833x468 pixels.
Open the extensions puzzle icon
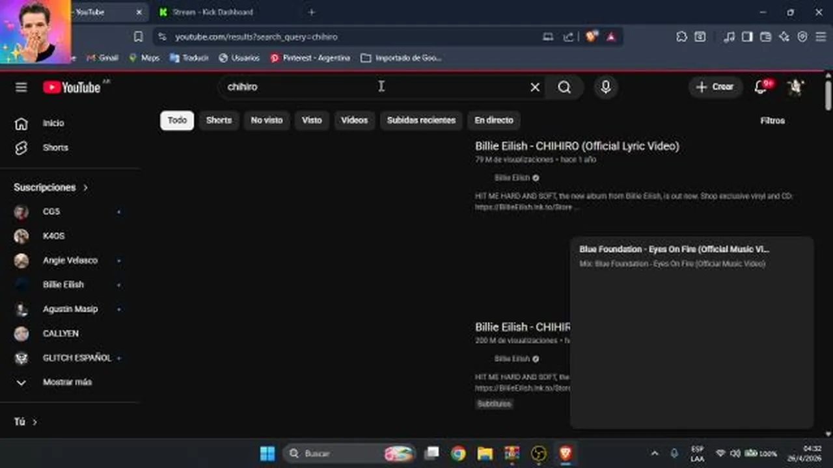[x=681, y=37]
